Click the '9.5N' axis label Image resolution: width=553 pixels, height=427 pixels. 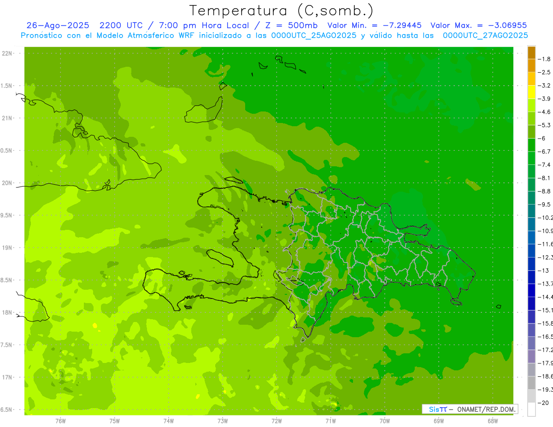pyautogui.click(x=7, y=215)
